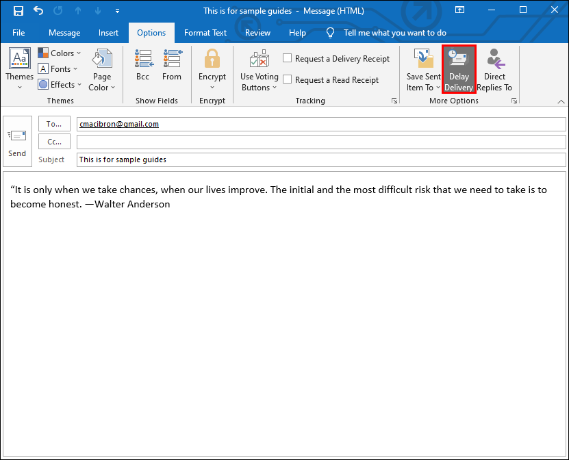This screenshot has height=460, width=569.
Task: Open the Themes gallery dropdown
Action: pos(20,70)
